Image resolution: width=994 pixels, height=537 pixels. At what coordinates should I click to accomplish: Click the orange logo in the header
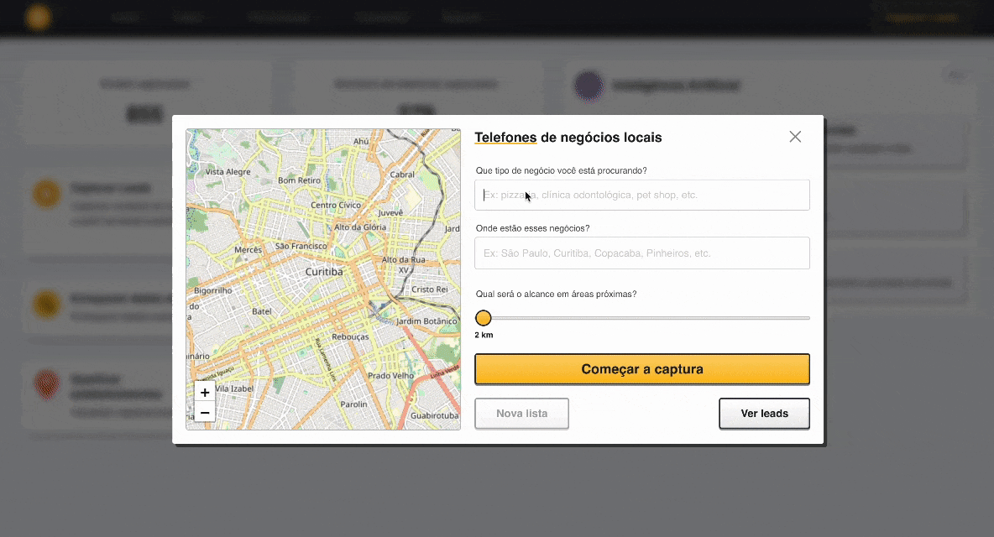(38, 17)
